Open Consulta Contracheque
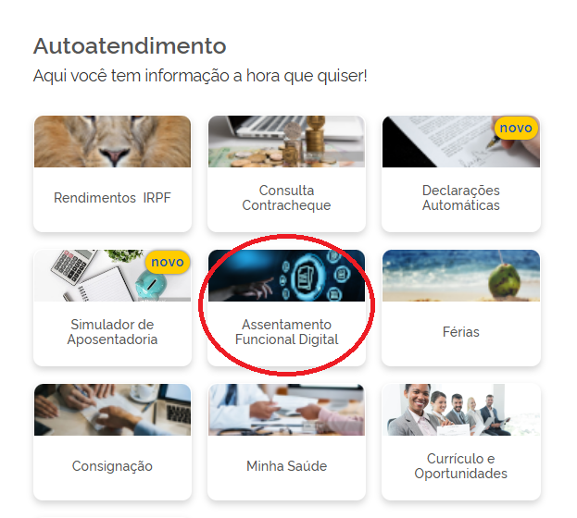The width and height of the screenshot is (577, 518). pos(286,174)
